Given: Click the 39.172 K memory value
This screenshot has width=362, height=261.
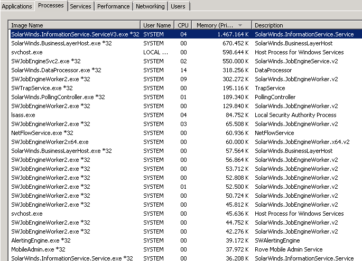Looking at the screenshot, I should pyautogui.click(x=237, y=240).
